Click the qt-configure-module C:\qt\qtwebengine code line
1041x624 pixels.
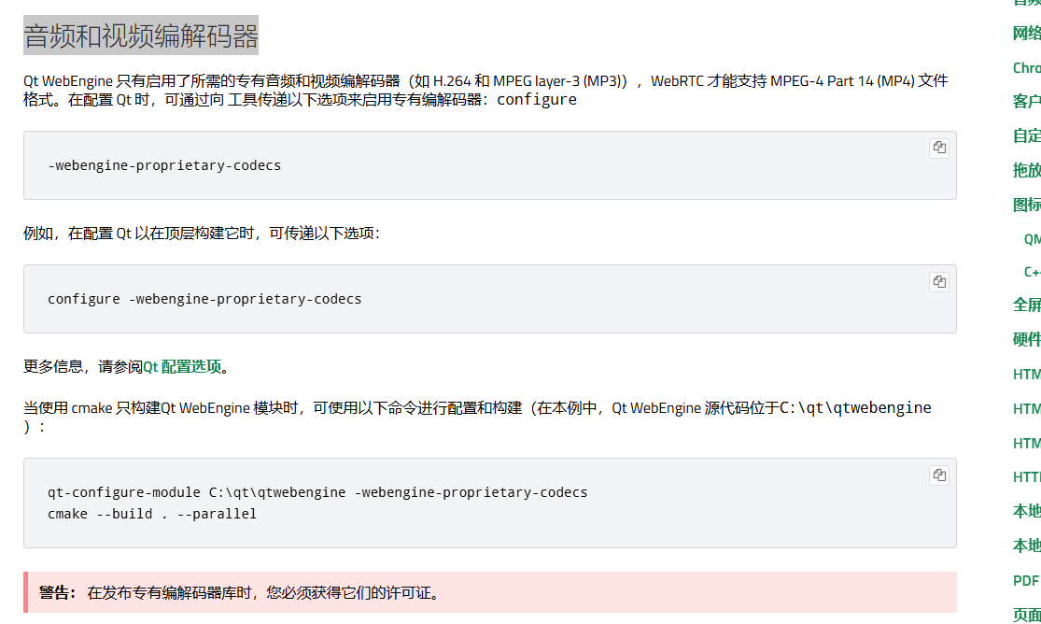(x=317, y=492)
